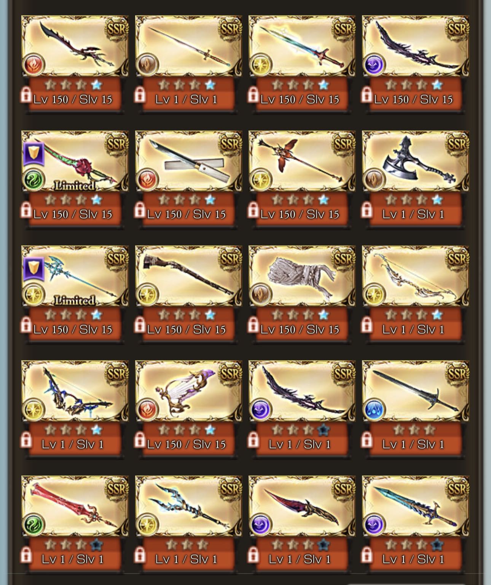
Task: Click the shield badge on the Limited light spear
Action: pos(33,269)
